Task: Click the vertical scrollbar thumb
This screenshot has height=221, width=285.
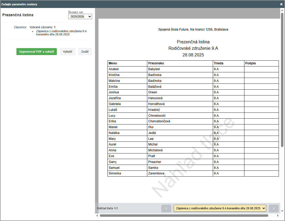Action: (282, 80)
